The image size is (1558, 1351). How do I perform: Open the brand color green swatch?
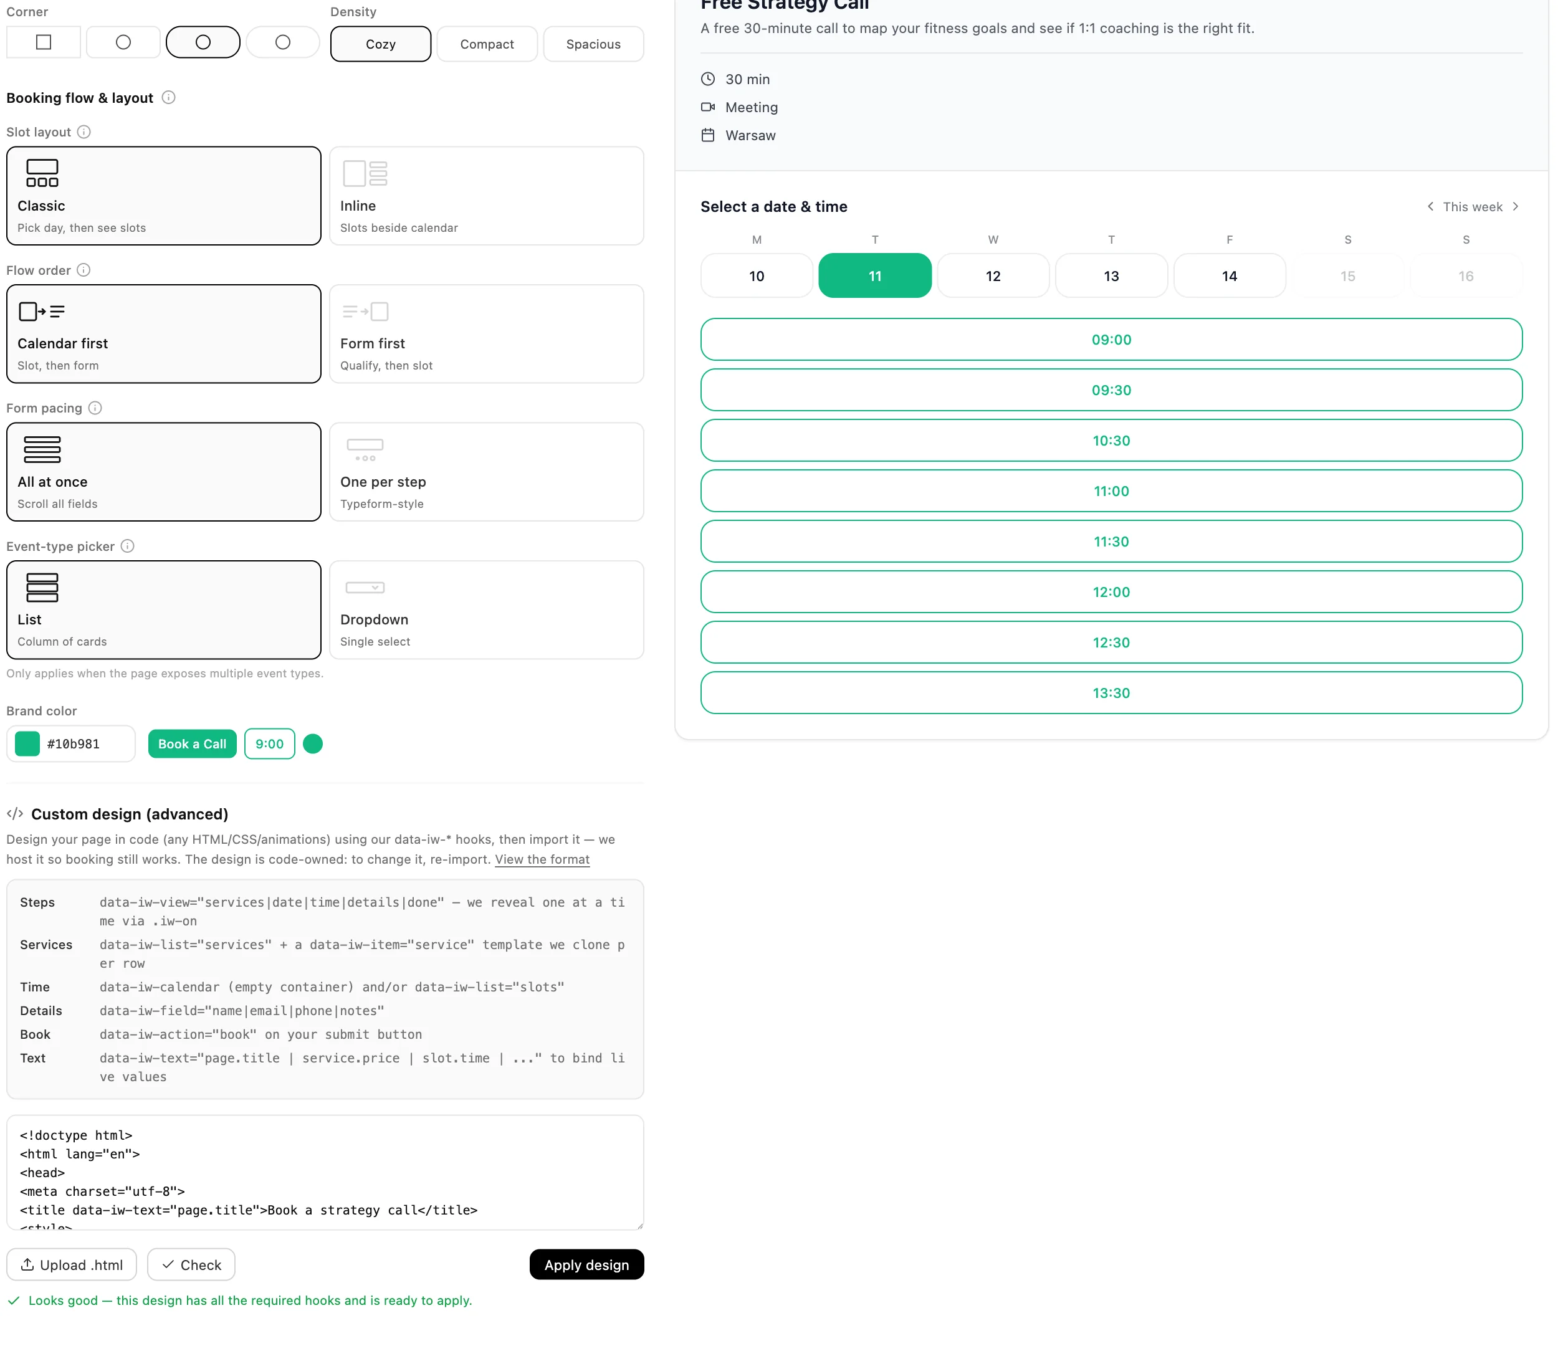click(27, 744)
